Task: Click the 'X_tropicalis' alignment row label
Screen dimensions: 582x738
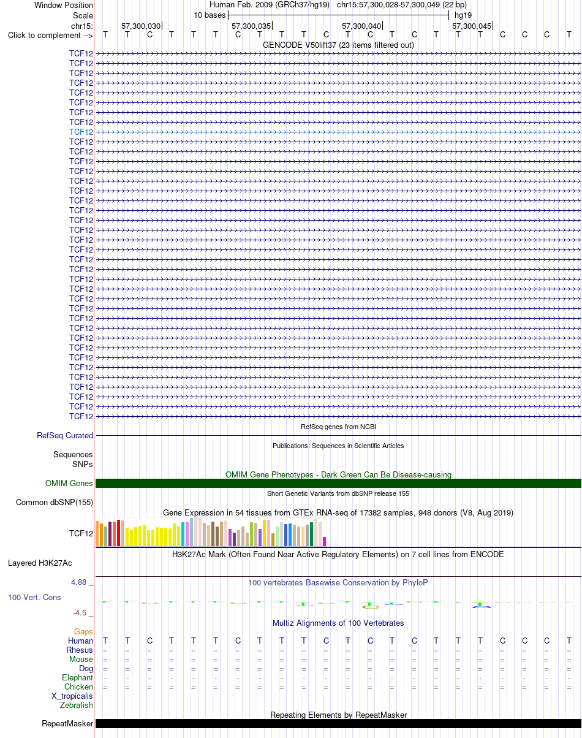Action: (x=72, y=696)
